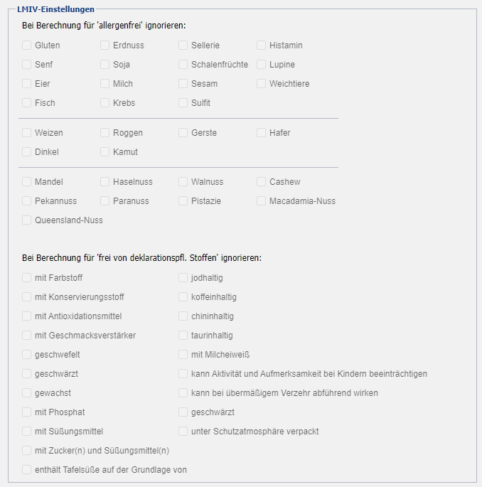The image size is (482, 487).
Task: Enable the Erdnuss checkbox
Action: tap(105, 46)
